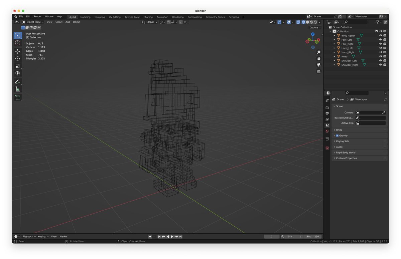Viewport: 401px width, 259px height.
Task: Toggle pin icon in properties header
Action: pos(385,99)
